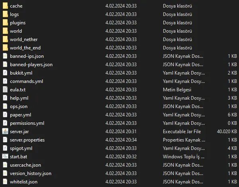This screenshot has width=239, height=187.
Task: Select the start.bat file name
Action: 18,157
